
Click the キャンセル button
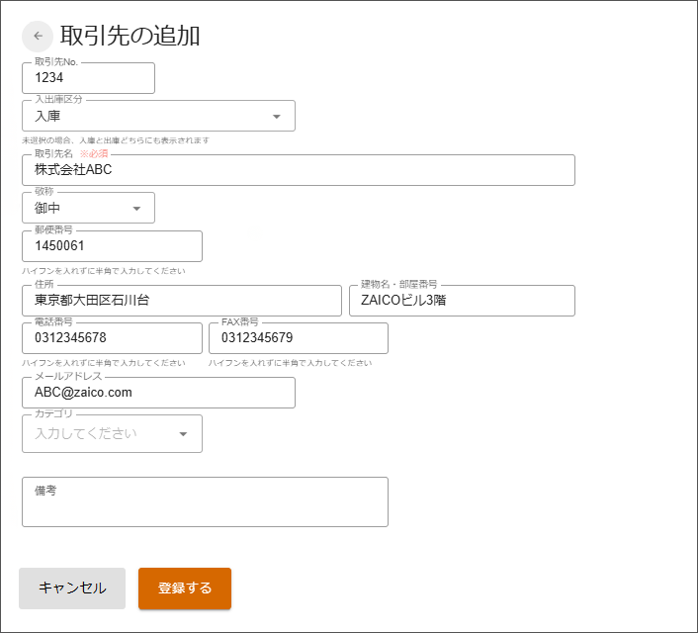pyautogui.click(x=72, y=588)
